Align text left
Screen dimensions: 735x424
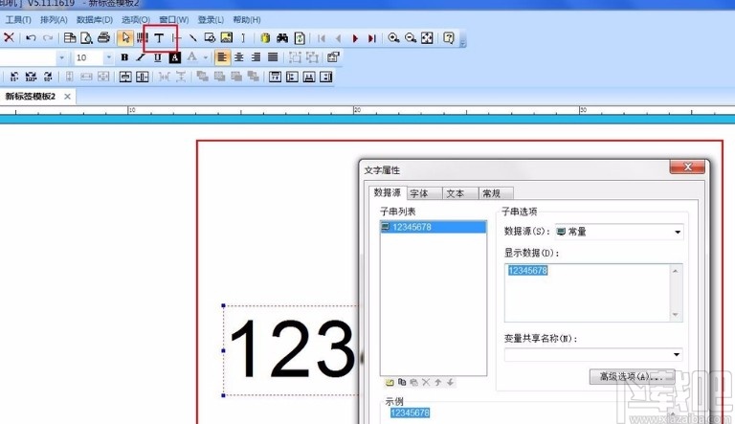click(222, 57)
